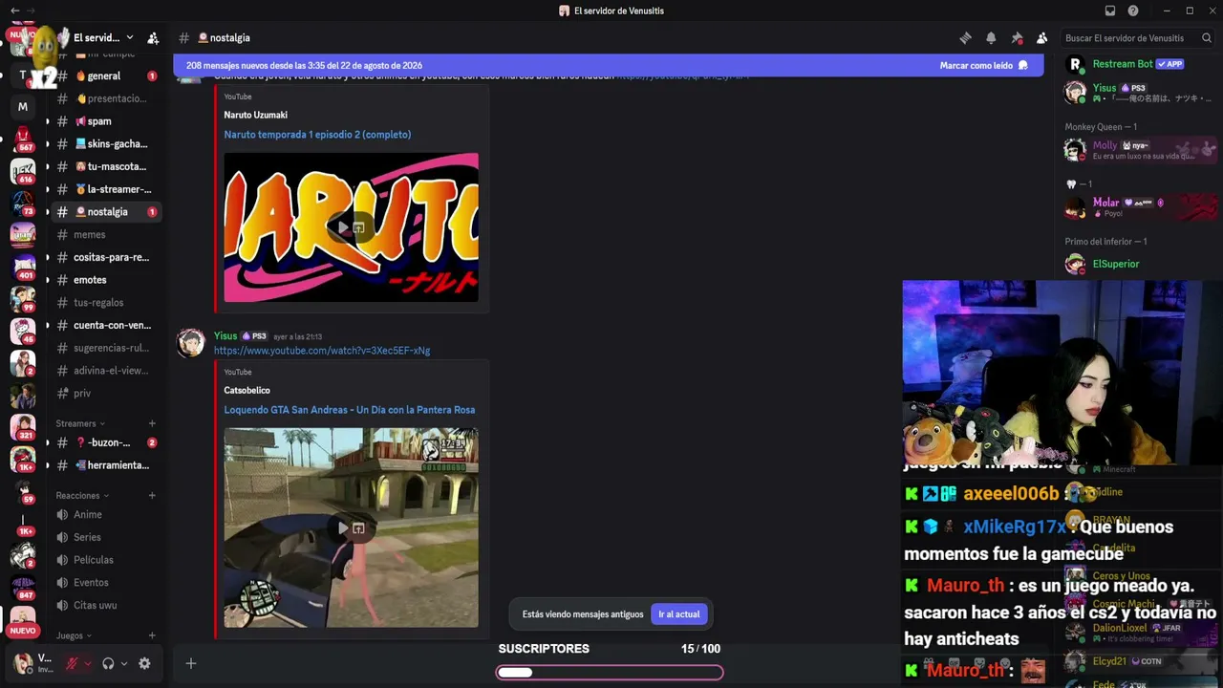Go to the emotes channel
Viewport: 1223px width, 688px height.
[103, 280]
